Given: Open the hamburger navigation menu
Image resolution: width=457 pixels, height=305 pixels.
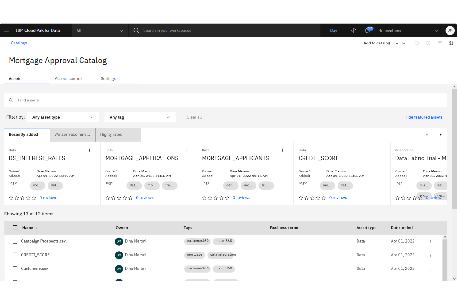Looking at the screenshot, I should coord(6,31).
